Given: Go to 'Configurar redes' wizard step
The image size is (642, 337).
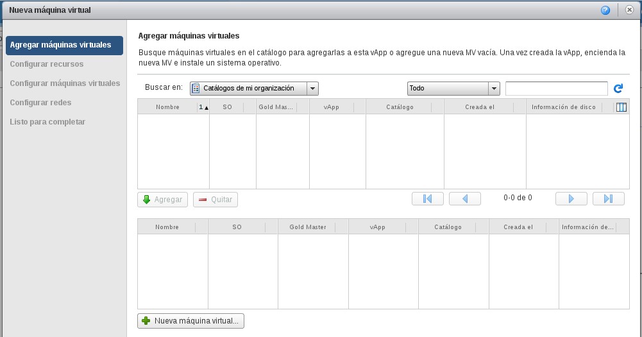Looking at the screenshot, I should [40, 103].
